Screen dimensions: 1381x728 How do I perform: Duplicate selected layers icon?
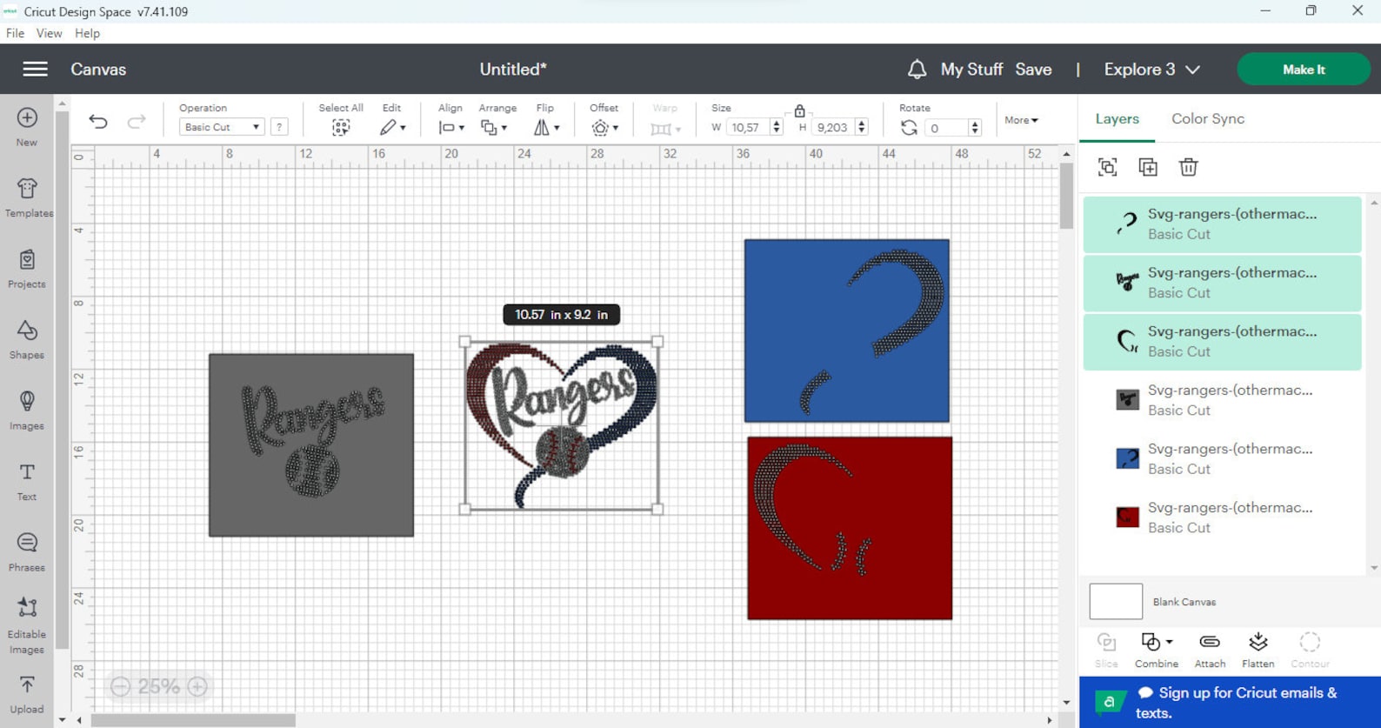coord(1148,167)
